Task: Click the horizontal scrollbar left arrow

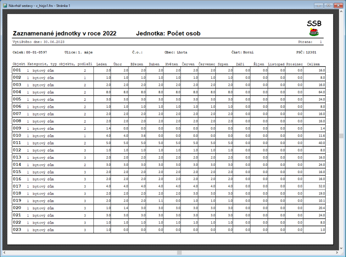Action: click(4, 252)
